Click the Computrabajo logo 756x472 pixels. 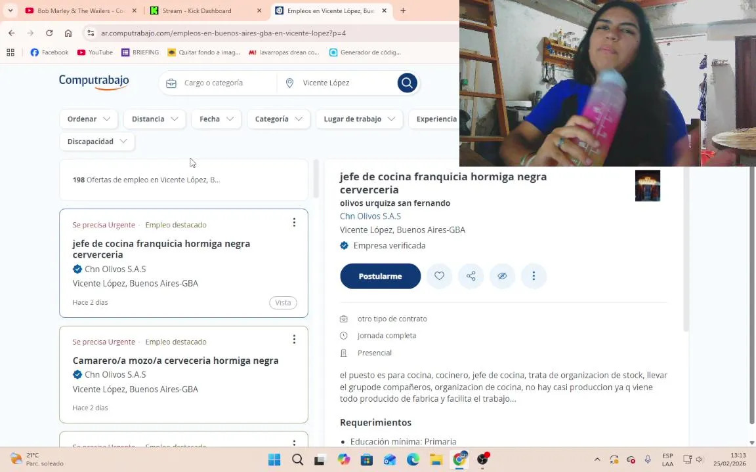coord(94,82)
